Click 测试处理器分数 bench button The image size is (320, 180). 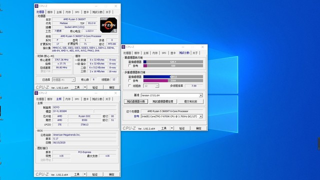pyautogui.click(x=136, y=101)
